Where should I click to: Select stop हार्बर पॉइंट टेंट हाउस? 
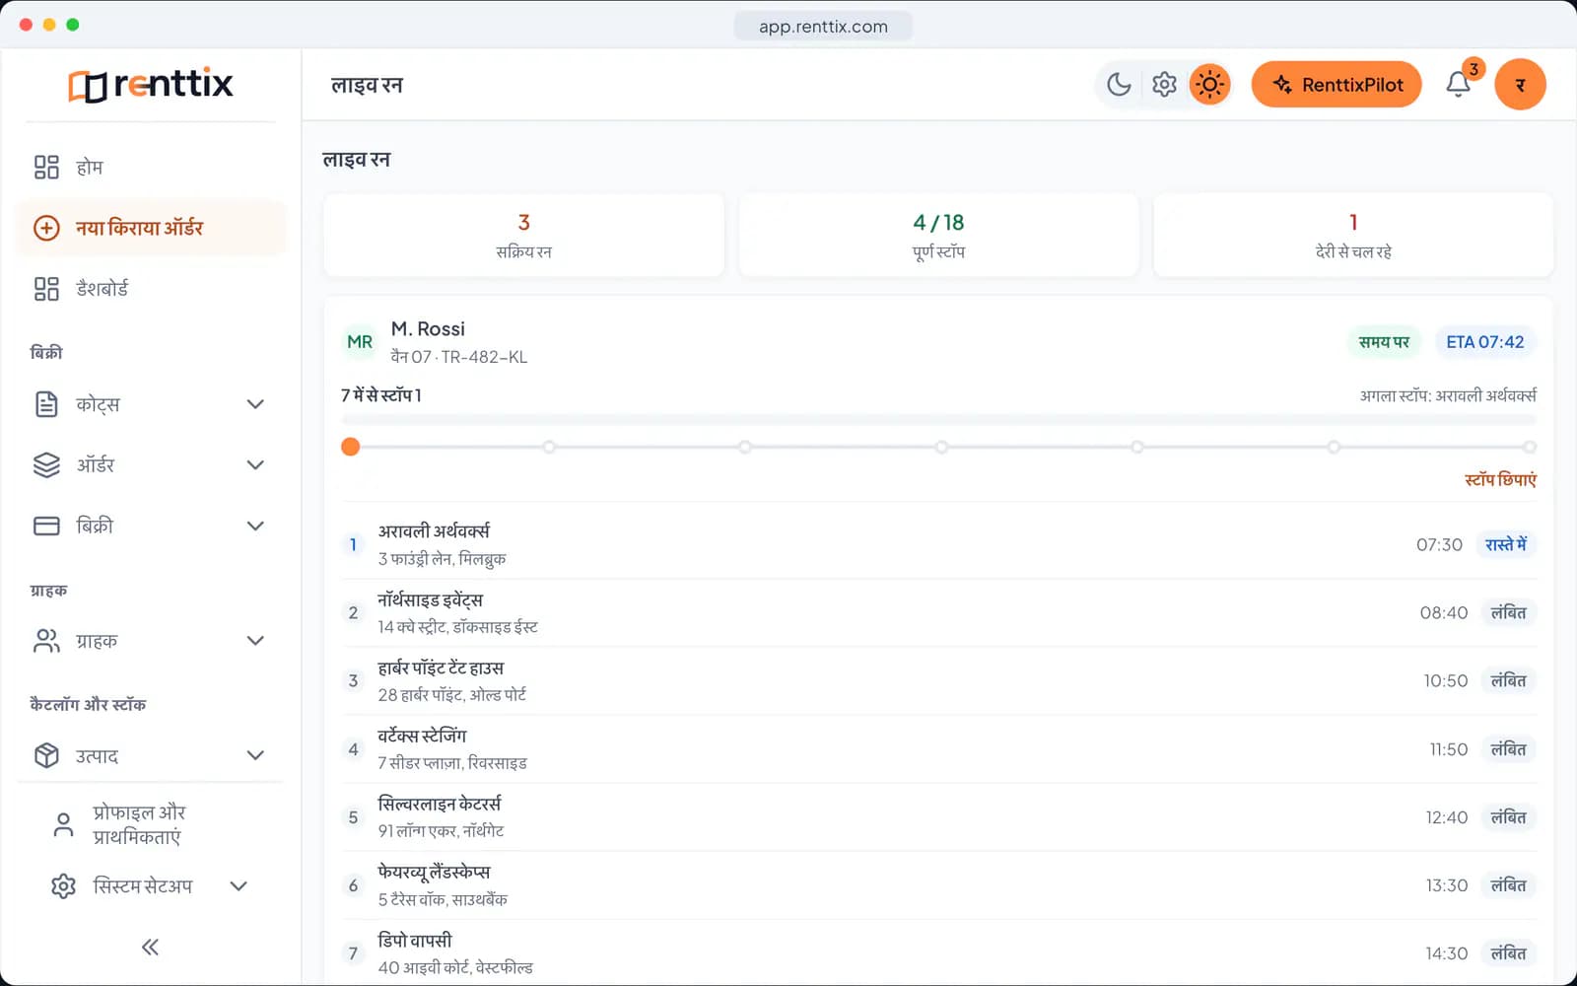pyautogui.click(x=938, y=680)
